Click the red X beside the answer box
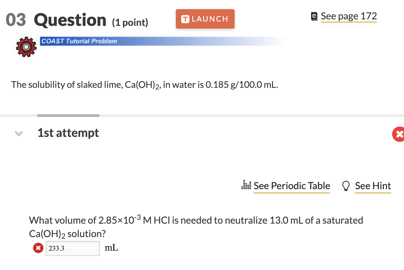 click(x=38, y=248)
